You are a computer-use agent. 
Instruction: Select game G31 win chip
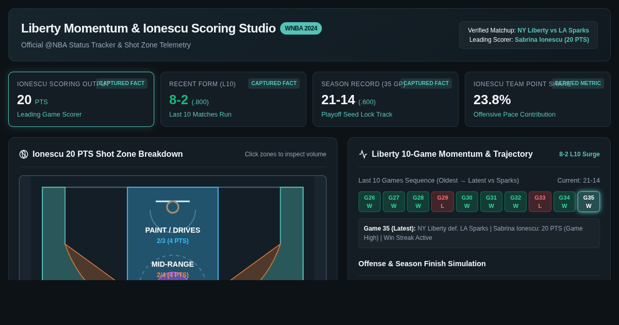[491, 202]
